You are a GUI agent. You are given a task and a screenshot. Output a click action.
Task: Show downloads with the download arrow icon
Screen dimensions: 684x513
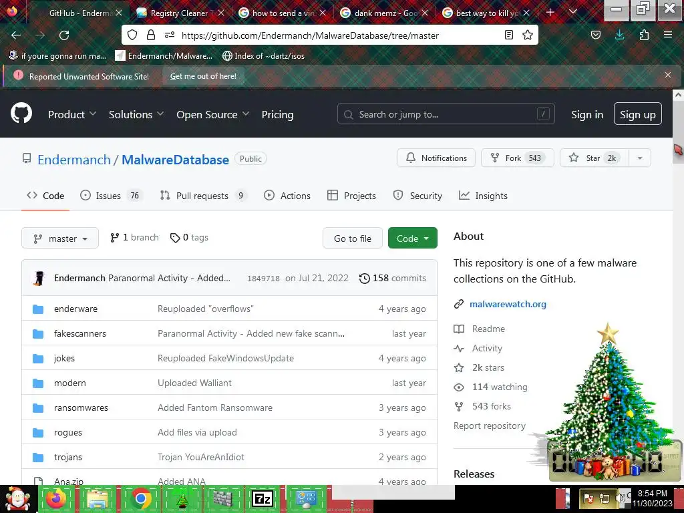click(x=619, y=35)
